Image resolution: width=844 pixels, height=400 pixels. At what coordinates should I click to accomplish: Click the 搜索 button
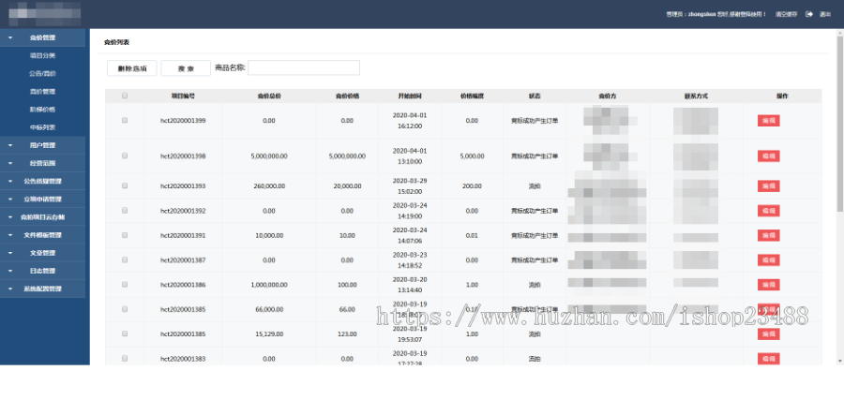point(186,68)
